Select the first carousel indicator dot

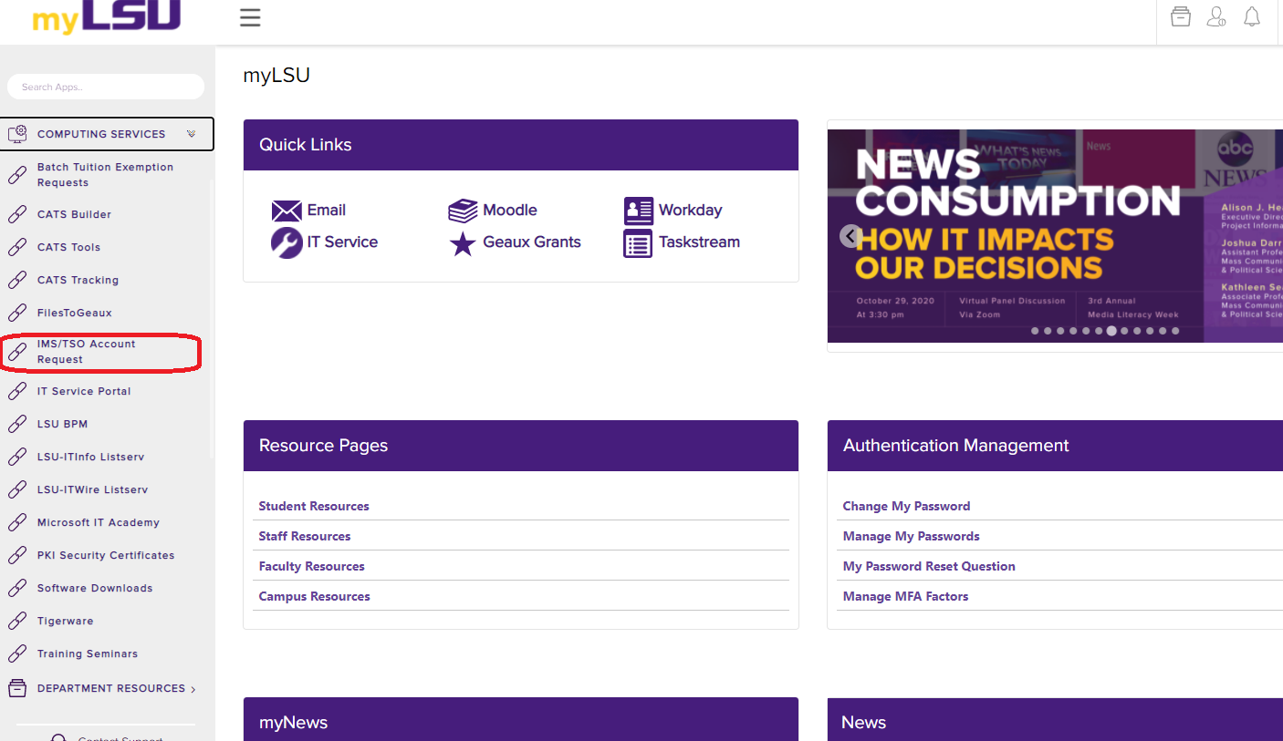tap(1035, 331)
